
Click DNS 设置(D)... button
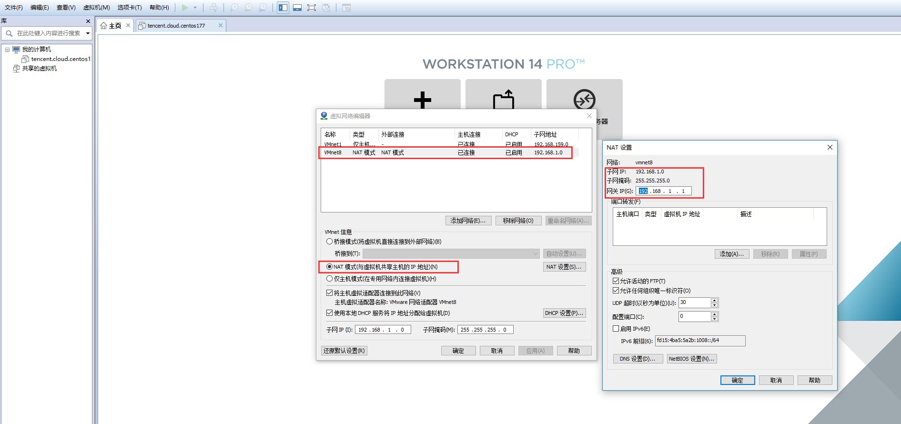(638, 359)
